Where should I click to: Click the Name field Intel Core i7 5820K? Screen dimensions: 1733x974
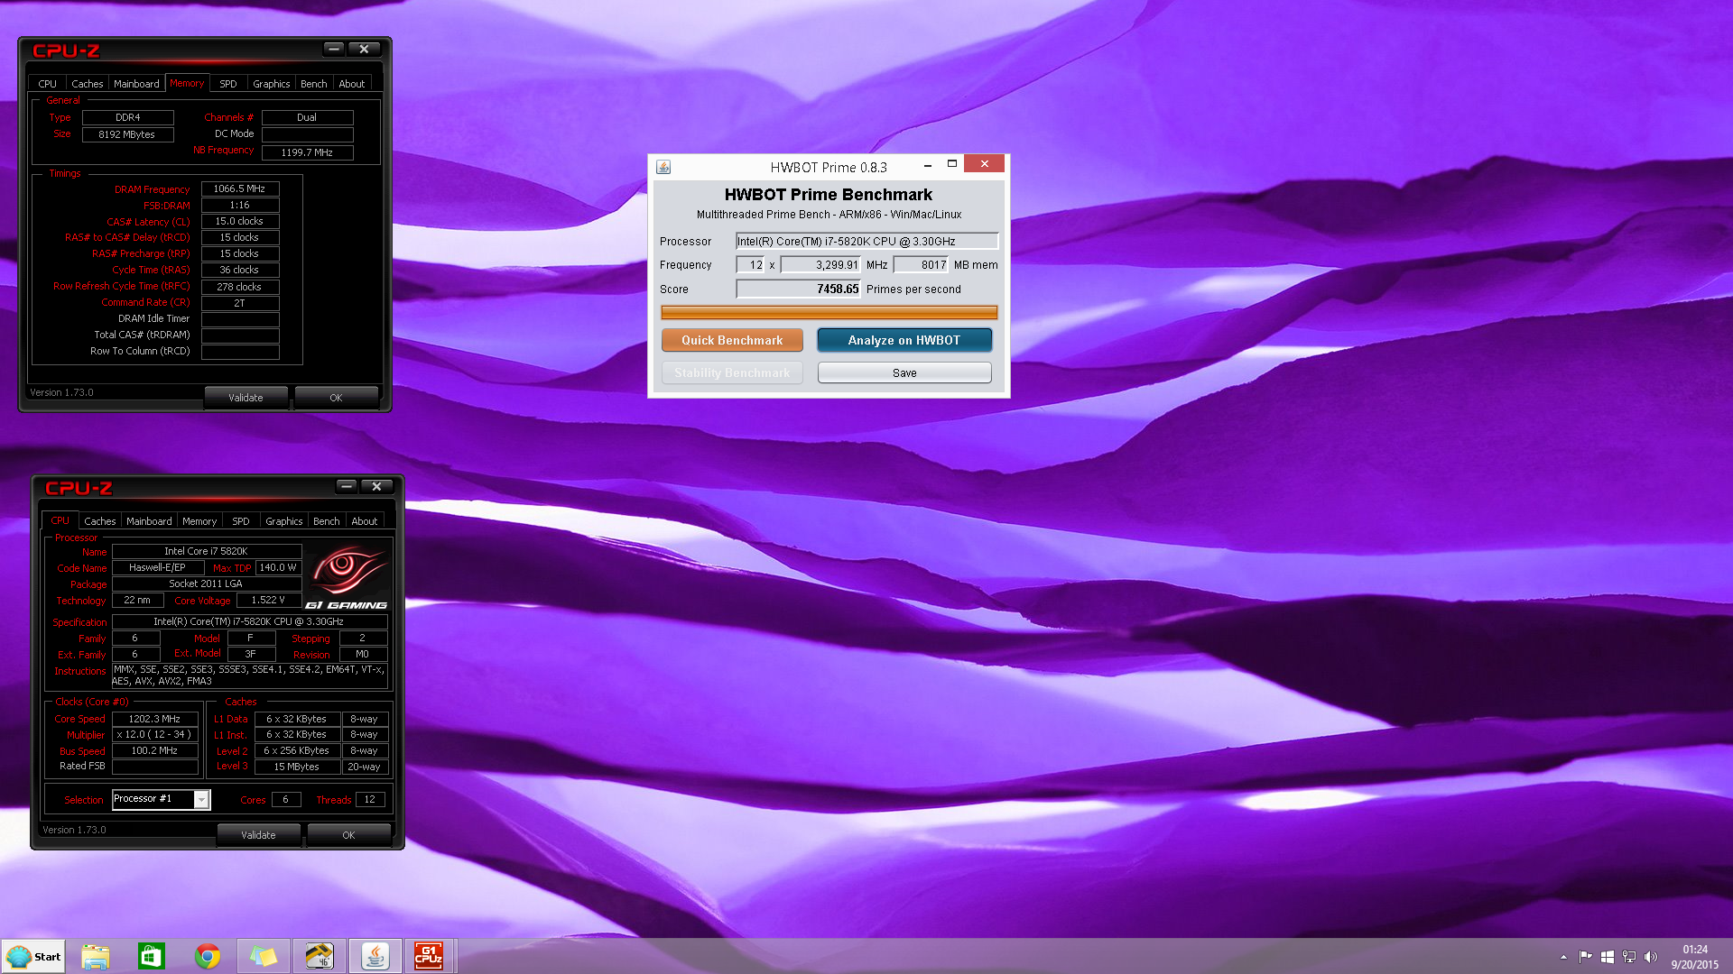pyautogui.click(x=206, y=551)
